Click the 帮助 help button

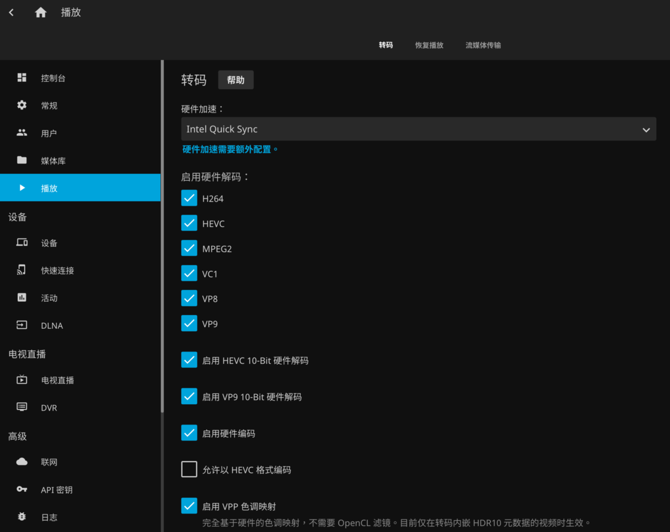pyautogui.click(x=236, y=80)
